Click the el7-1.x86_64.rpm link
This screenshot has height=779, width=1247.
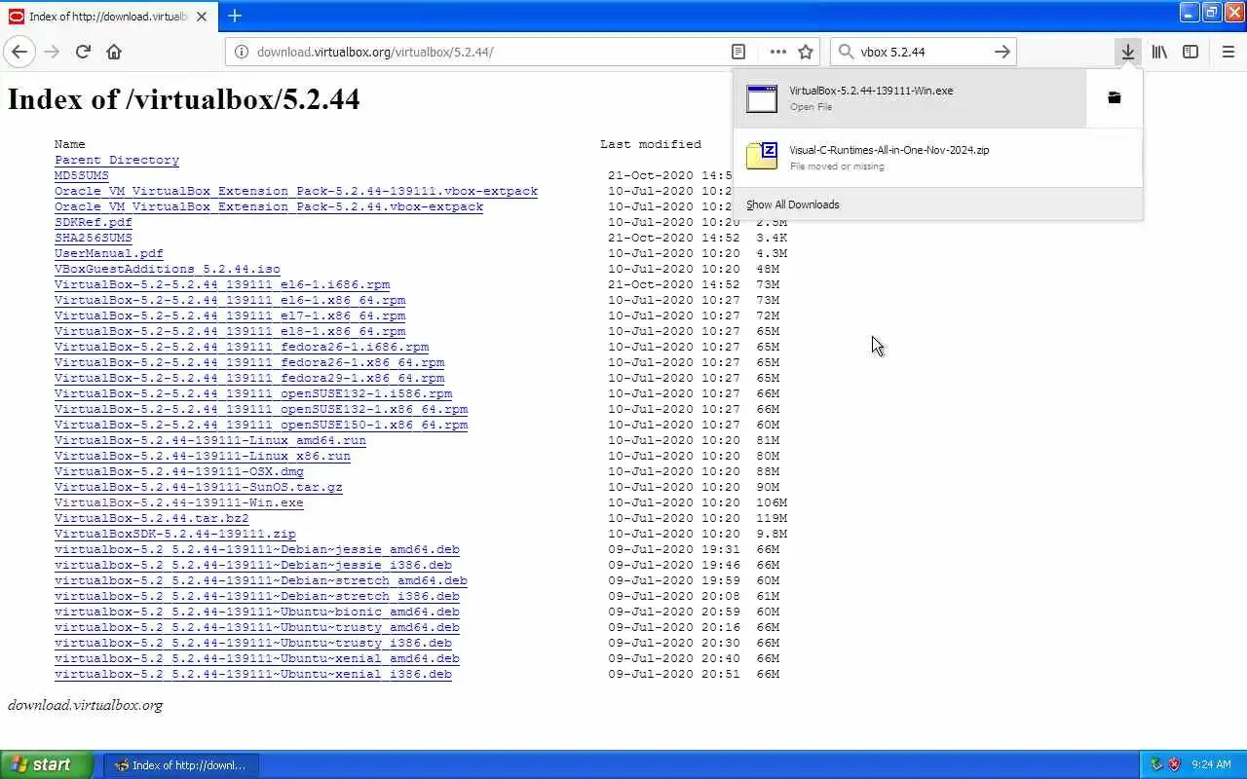point(230,315)
